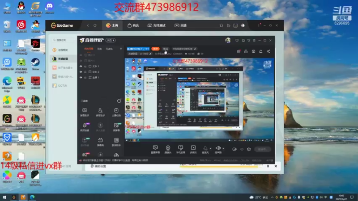Image resolution: width=358 pixels, height=201 pixels.
Task: Open Windows Start menu
Action: [x=4, y=197]
